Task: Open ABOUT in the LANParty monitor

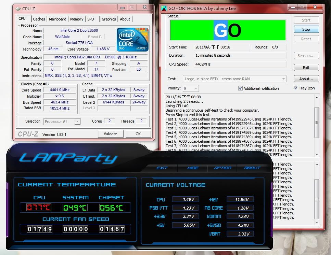Action: point(252,168)
